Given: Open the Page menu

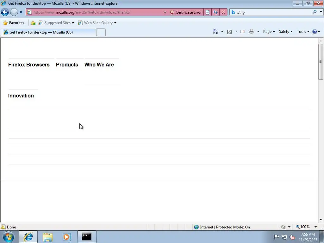Looking at the screenshot, I should pos(269,32).
